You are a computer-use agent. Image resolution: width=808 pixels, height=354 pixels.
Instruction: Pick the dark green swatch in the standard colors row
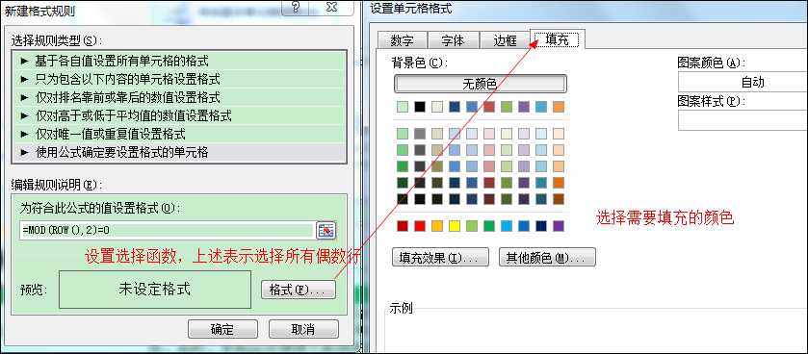click(x=489, y=226)
